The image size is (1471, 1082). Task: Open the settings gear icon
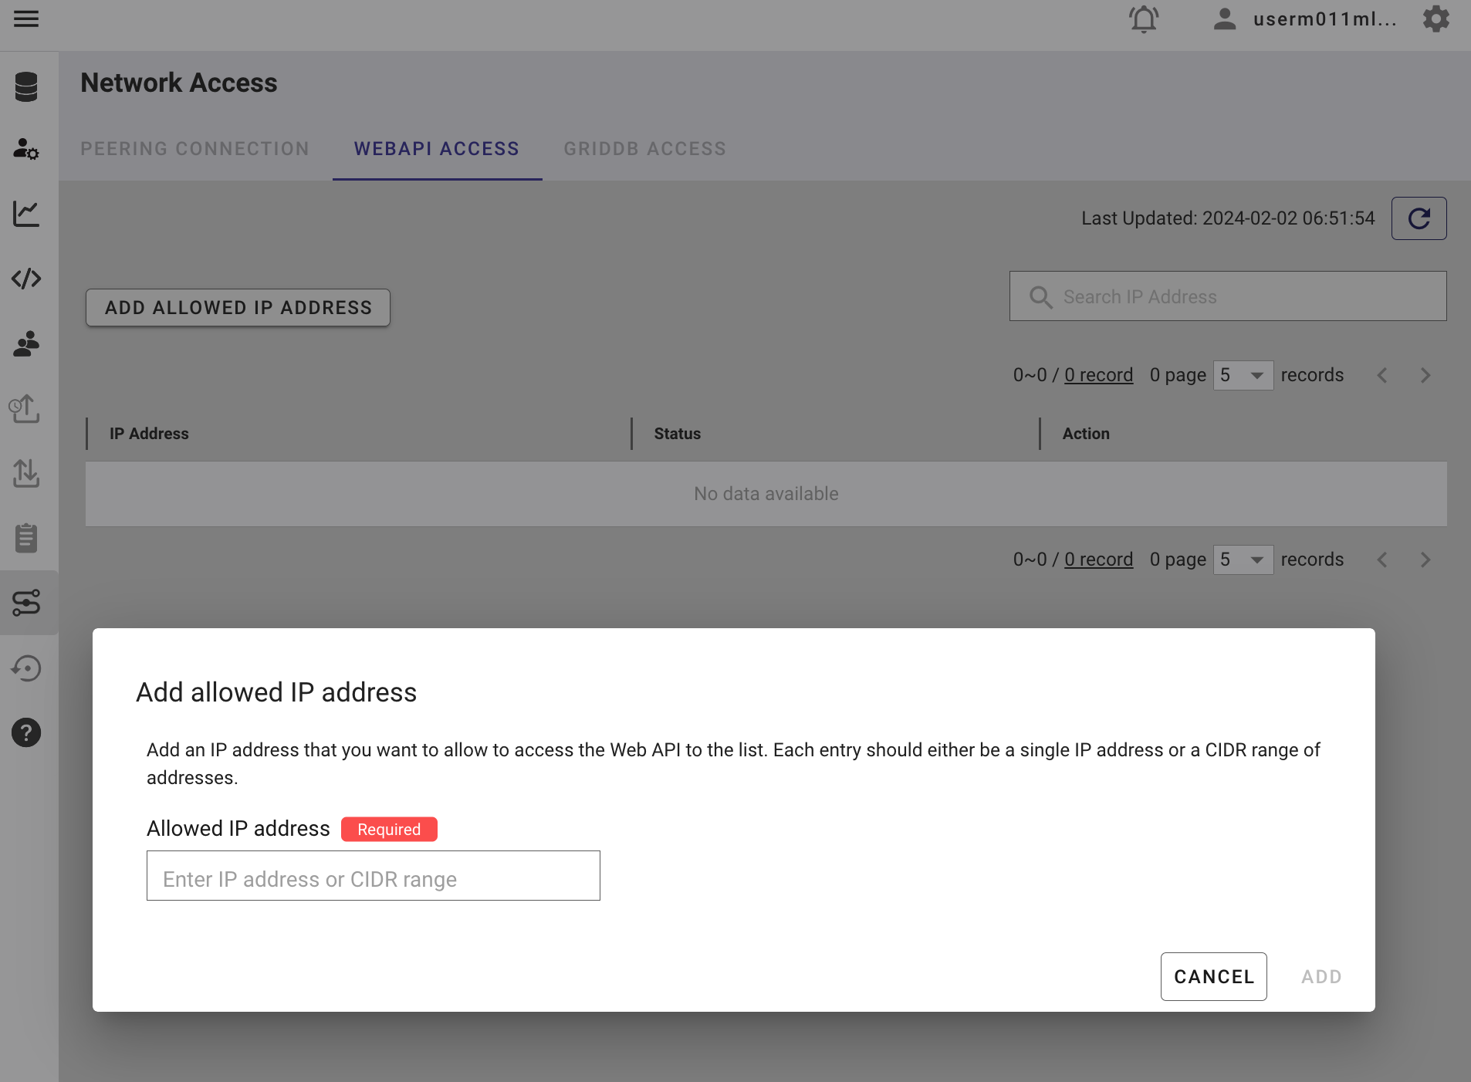point(1435,19)
